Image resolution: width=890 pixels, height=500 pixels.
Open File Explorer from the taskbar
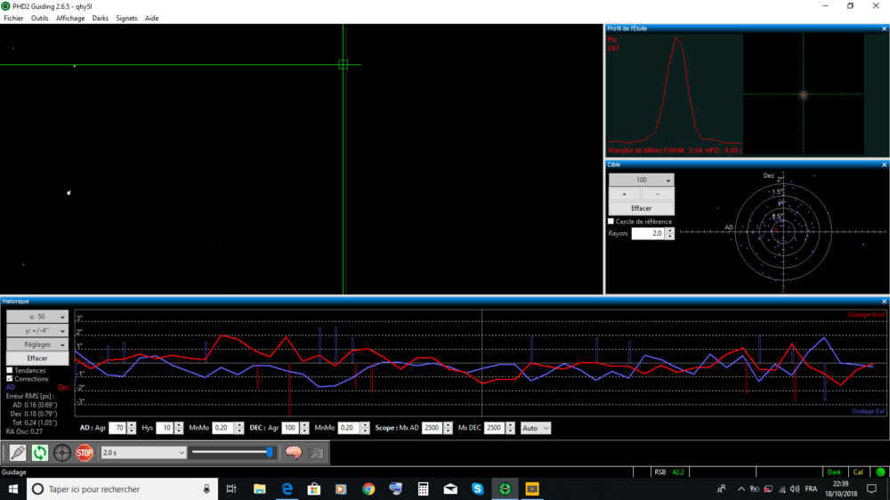click(259, 488)
